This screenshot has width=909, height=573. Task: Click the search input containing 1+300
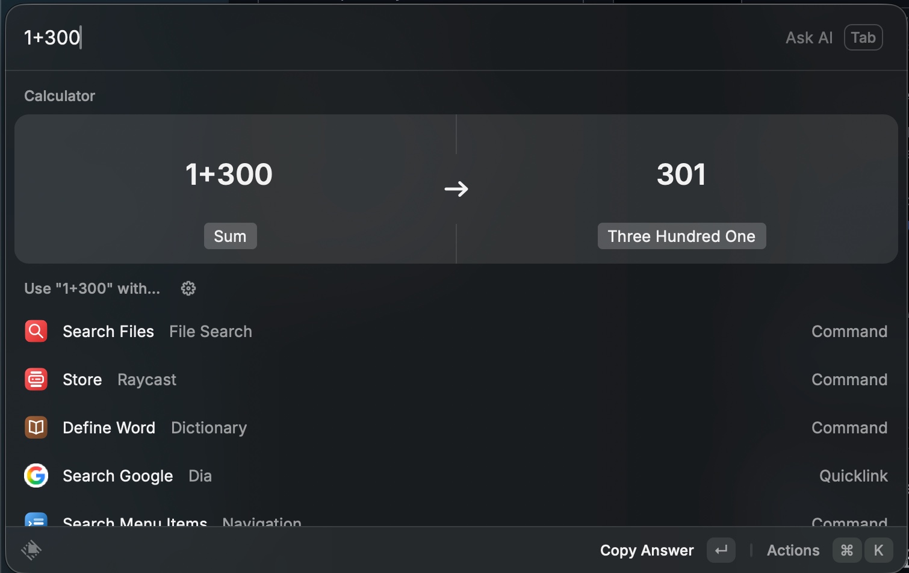click(x=361, y=37)
